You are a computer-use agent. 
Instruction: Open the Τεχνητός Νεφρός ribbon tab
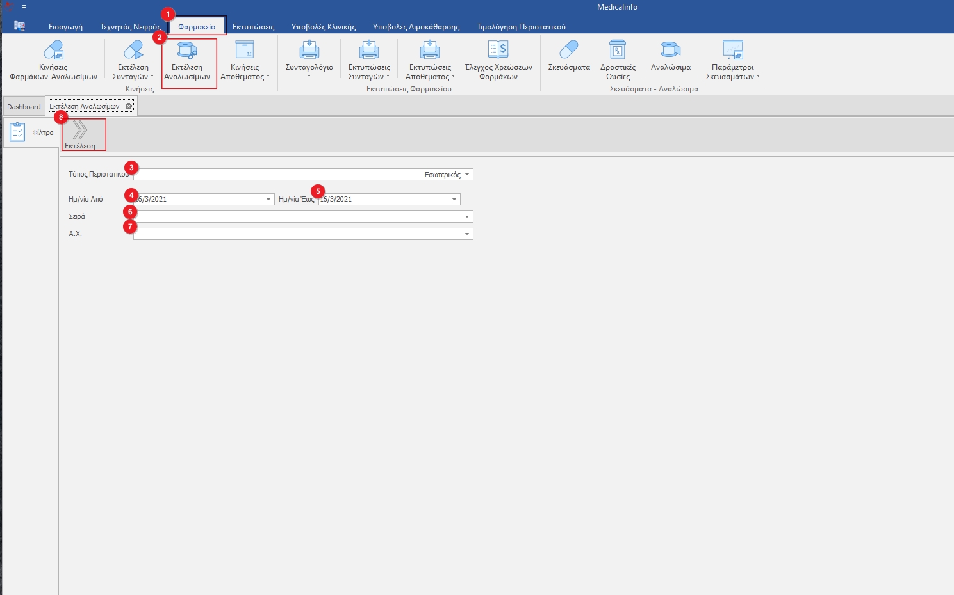click(x=130, y=27)
